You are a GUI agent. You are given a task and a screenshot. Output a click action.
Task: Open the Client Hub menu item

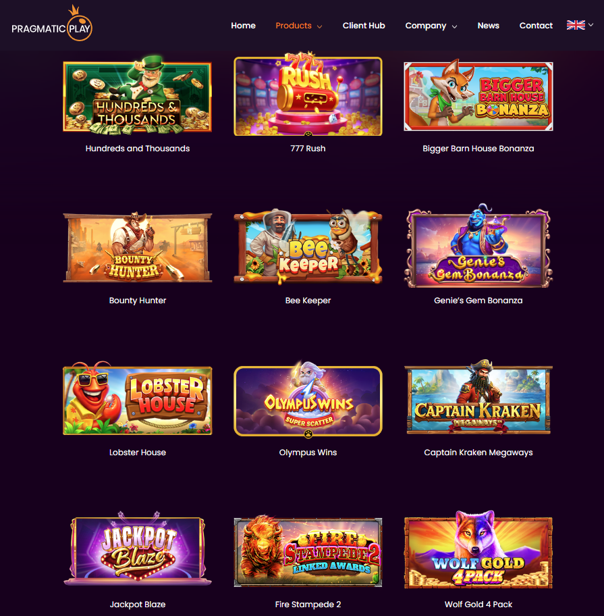coord(364,26)
